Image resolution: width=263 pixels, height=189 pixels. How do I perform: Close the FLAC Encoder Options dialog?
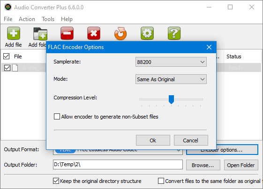coord(209,47)
